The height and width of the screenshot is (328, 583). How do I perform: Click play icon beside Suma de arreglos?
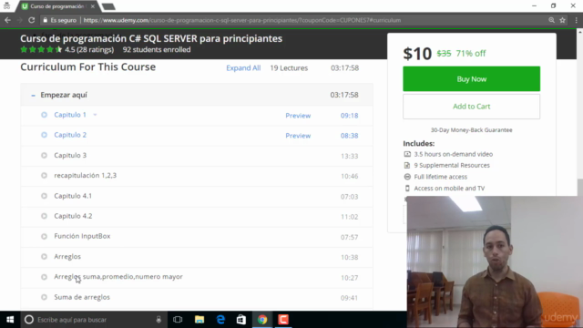[x=44, y=297]
